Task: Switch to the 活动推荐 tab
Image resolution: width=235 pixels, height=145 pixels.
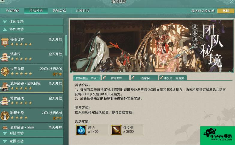Action: [13, 10]
